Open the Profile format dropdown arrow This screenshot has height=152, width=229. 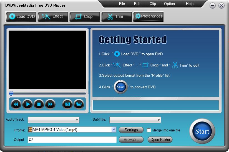[x=114, y=129]
